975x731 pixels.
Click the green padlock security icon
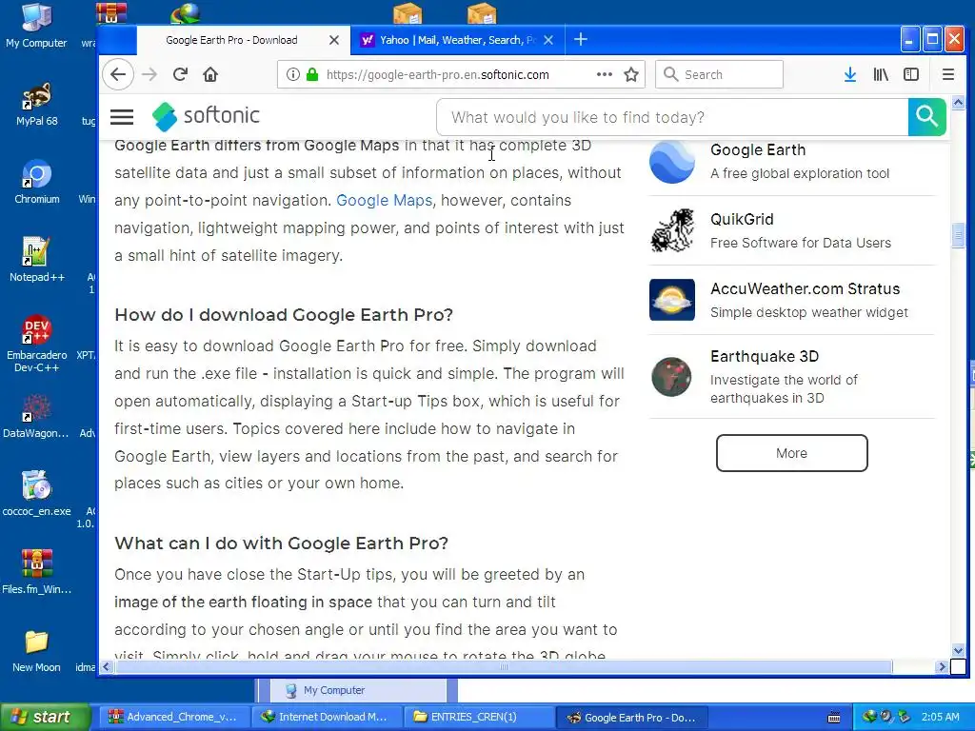[x=312, y=74]
